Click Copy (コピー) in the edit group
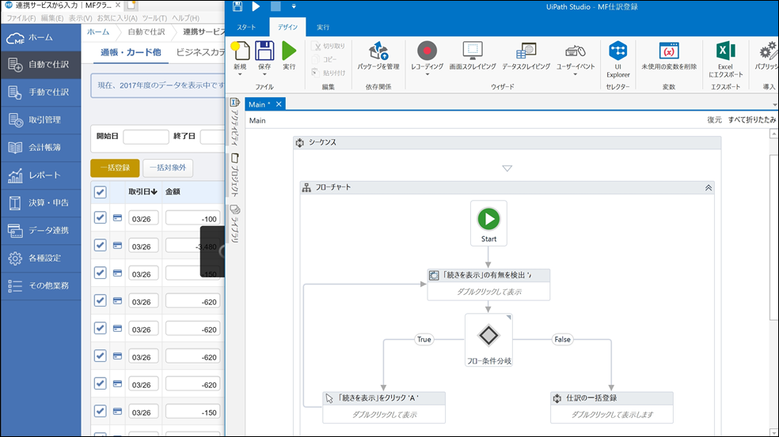 point(325,59)
